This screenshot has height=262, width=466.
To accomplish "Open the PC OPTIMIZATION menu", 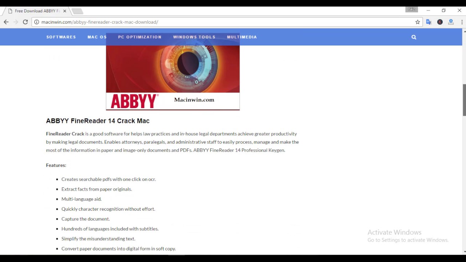I will coord(139,37).
